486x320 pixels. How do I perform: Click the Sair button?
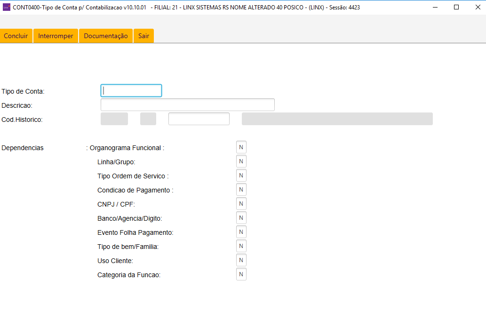click(144, 36)
